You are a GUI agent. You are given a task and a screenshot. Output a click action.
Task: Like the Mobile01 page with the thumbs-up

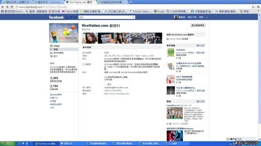pos(179,58)
